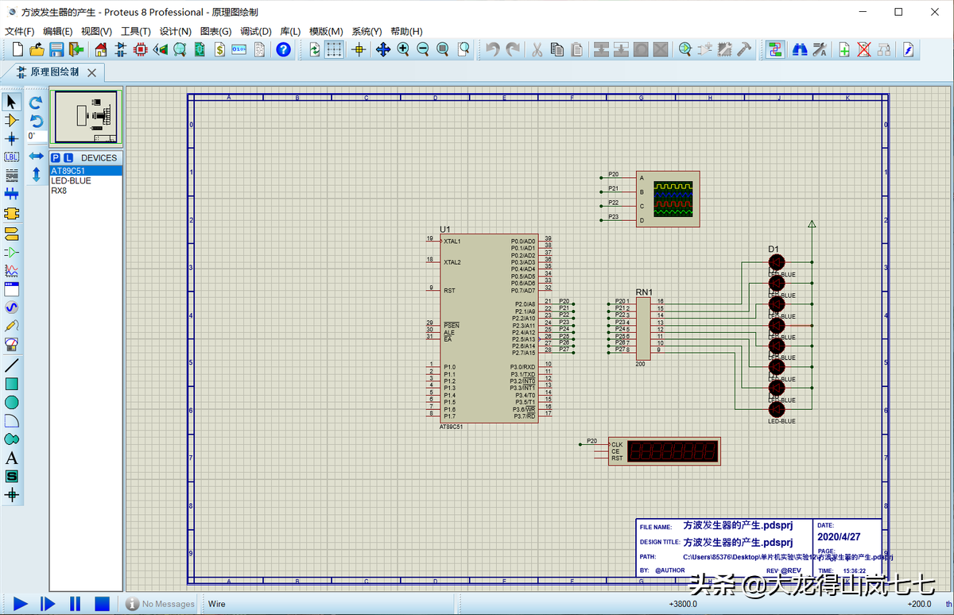Open the 库(L) menu

point(290,31)
